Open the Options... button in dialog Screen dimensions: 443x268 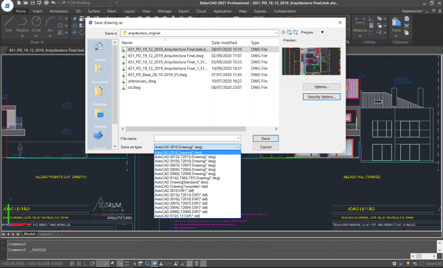(321, 87)
